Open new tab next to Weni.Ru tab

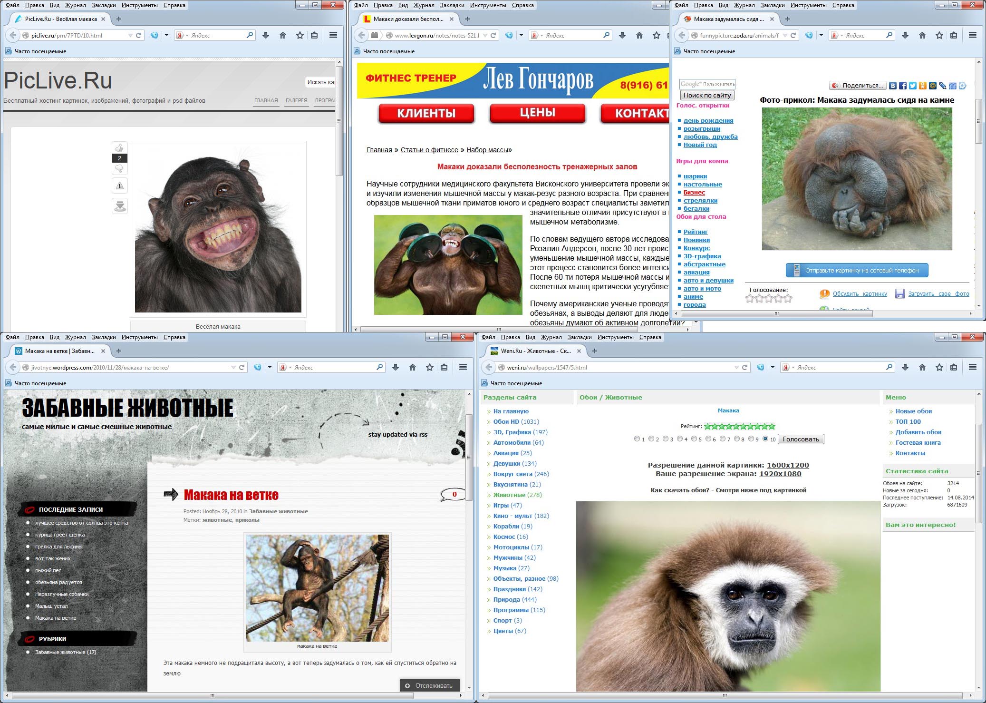[595, 351]
